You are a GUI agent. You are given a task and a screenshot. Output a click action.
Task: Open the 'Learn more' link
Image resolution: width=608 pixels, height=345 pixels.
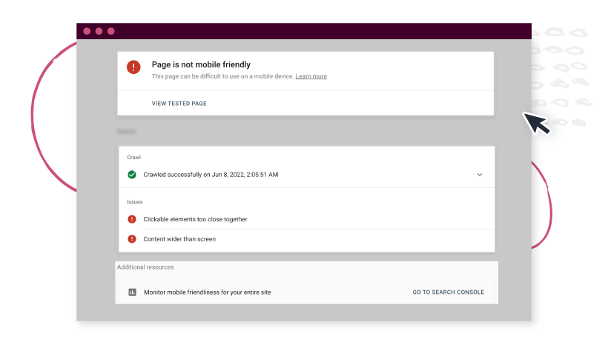pyautogui.click(x=311, y=76)
